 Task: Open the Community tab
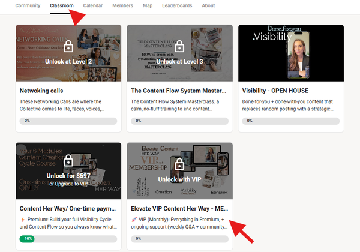(x=28, y=5)
